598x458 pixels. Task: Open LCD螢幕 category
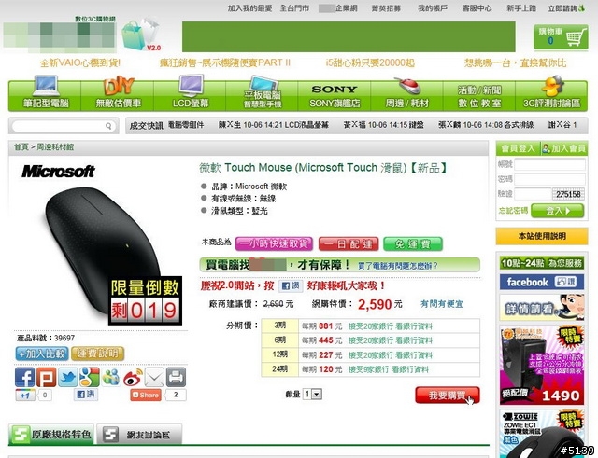[190, 93]
